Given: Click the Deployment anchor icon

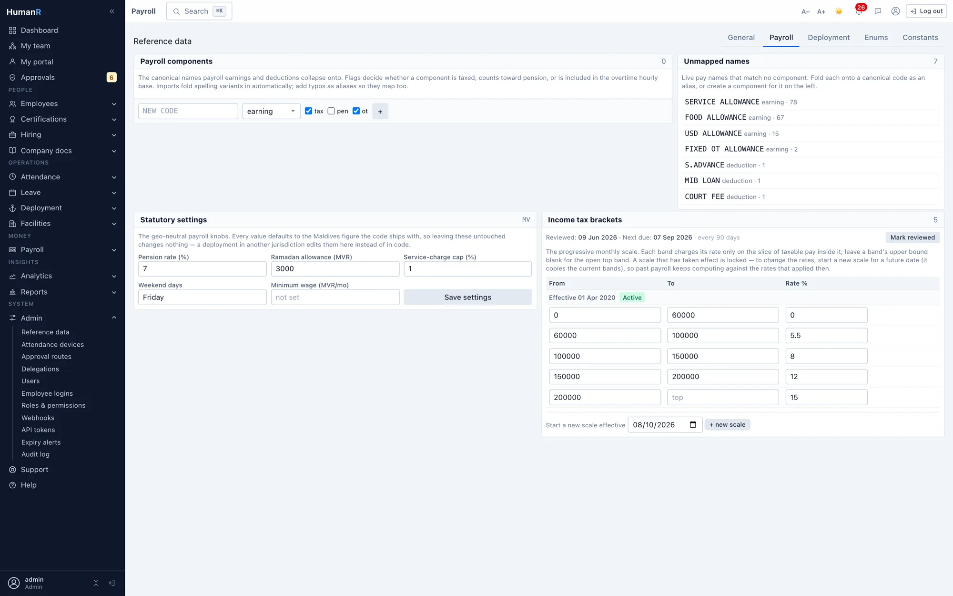Looking at the screenshot, I should tap(12, 208).
